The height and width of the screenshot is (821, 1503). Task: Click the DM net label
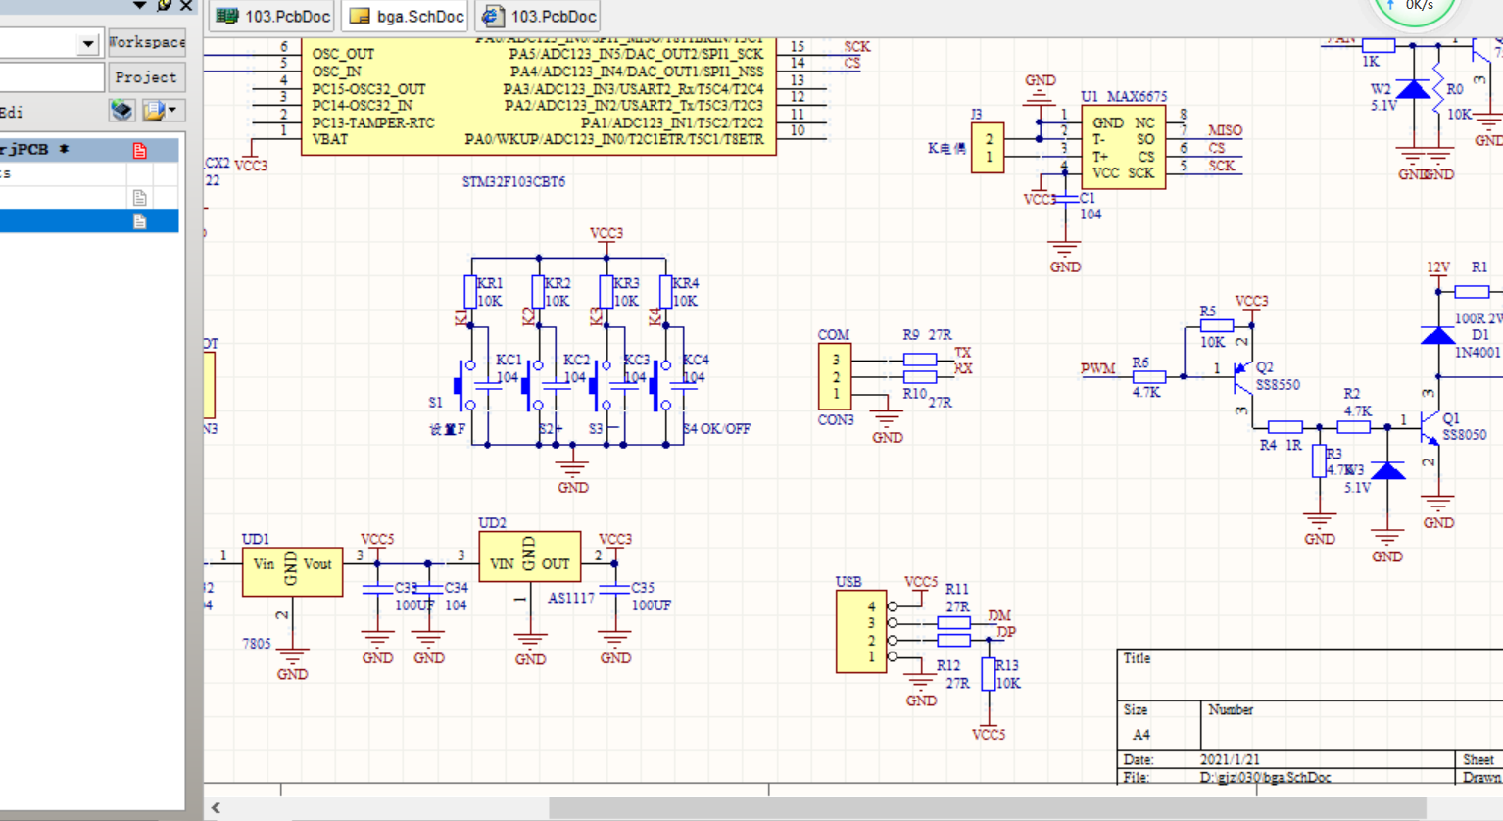point(998,616)
